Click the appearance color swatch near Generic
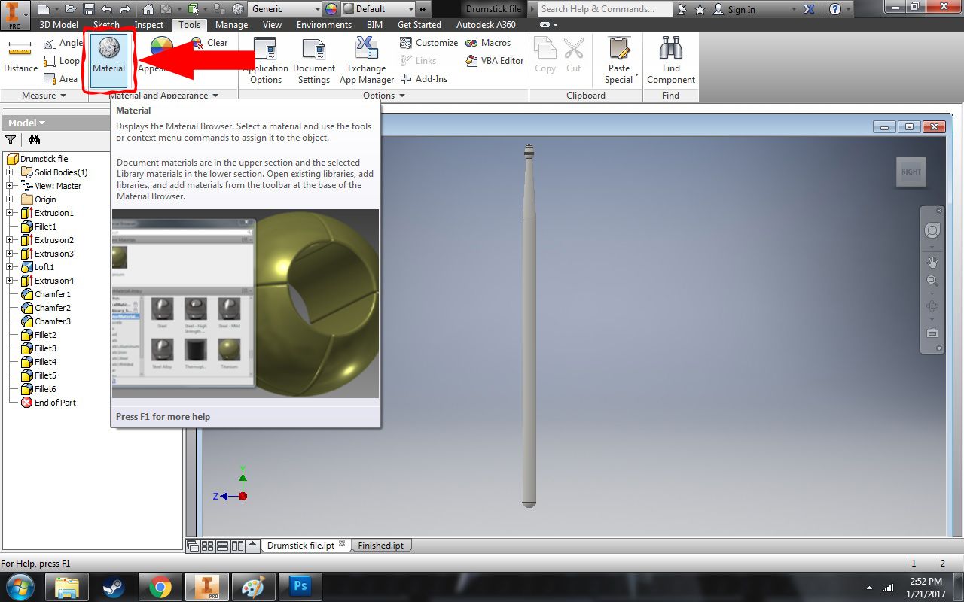The image size is (964, 602). click(x=330, y=9)
